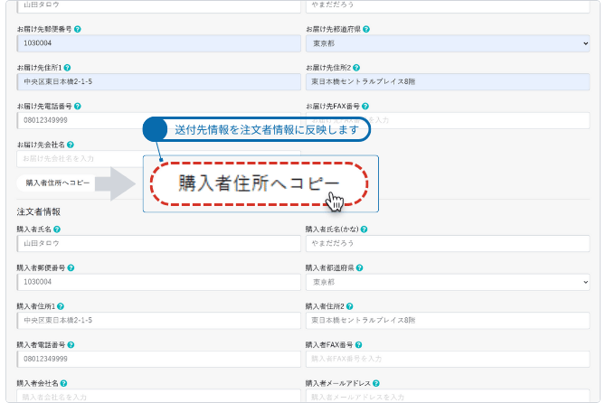Show help for お届け先会社名 field

pos(68,145)
